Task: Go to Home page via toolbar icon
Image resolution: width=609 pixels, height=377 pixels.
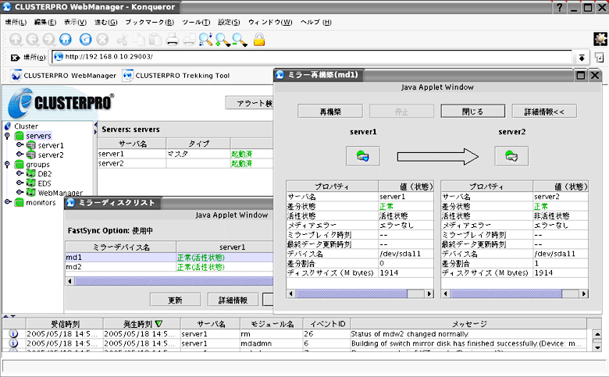Action: [66, 40]
